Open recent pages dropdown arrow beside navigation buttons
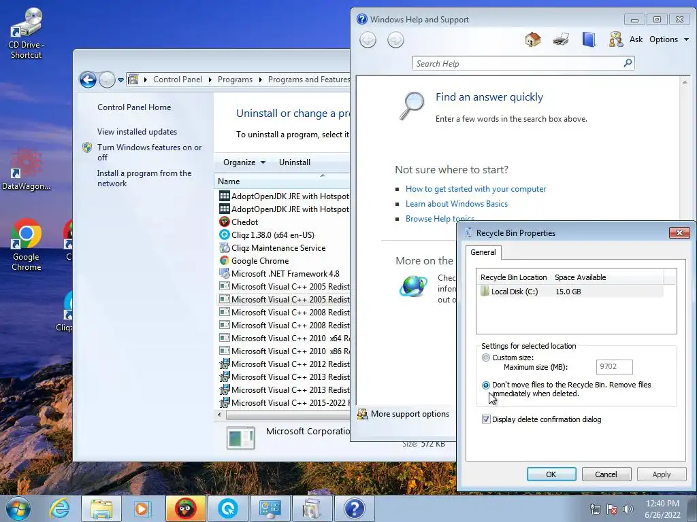697x522 pixels. point(120,80)
